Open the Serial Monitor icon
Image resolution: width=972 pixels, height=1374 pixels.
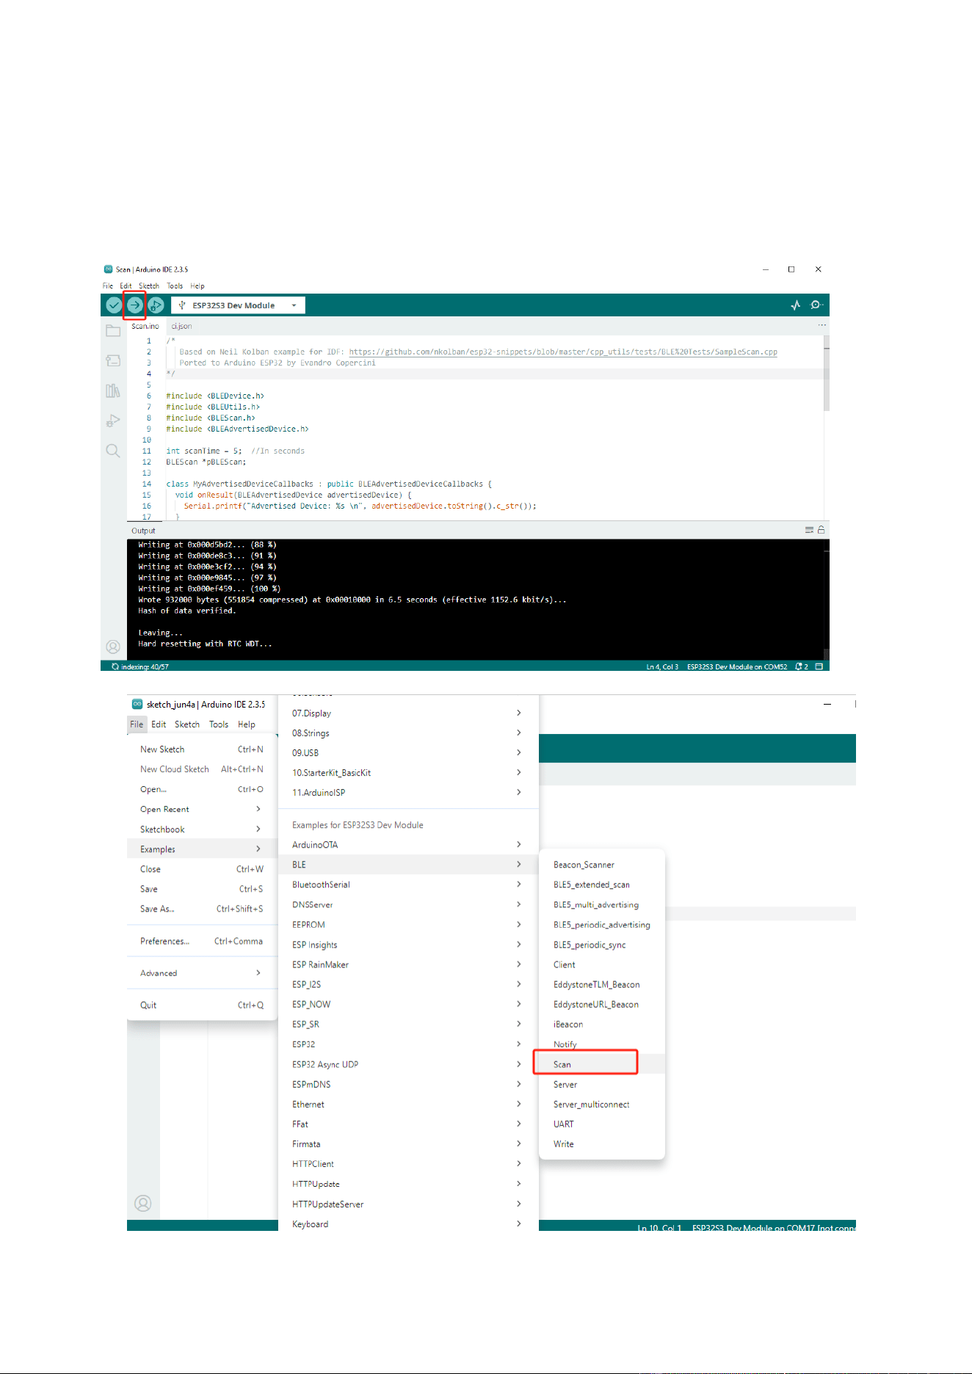[x=816, y=305]
